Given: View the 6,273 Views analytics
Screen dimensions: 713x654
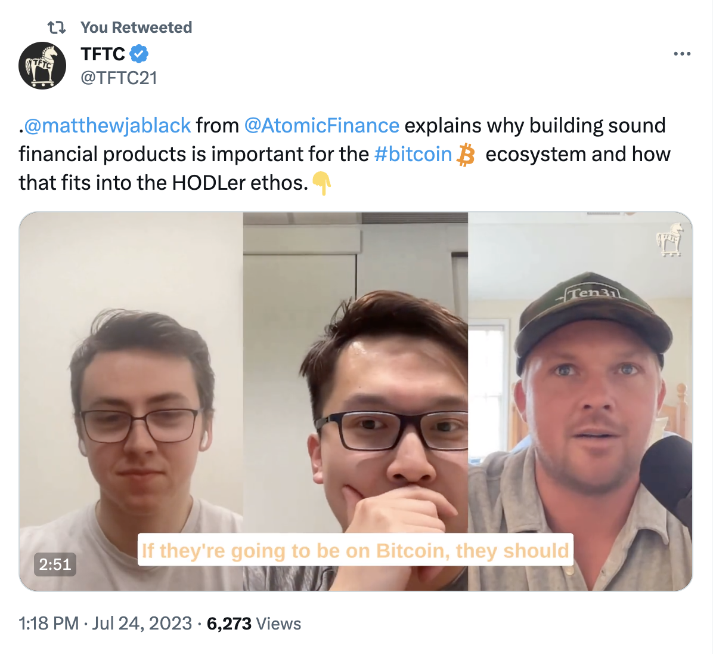Looking at the screenshot, I should [x=253, y=624].
